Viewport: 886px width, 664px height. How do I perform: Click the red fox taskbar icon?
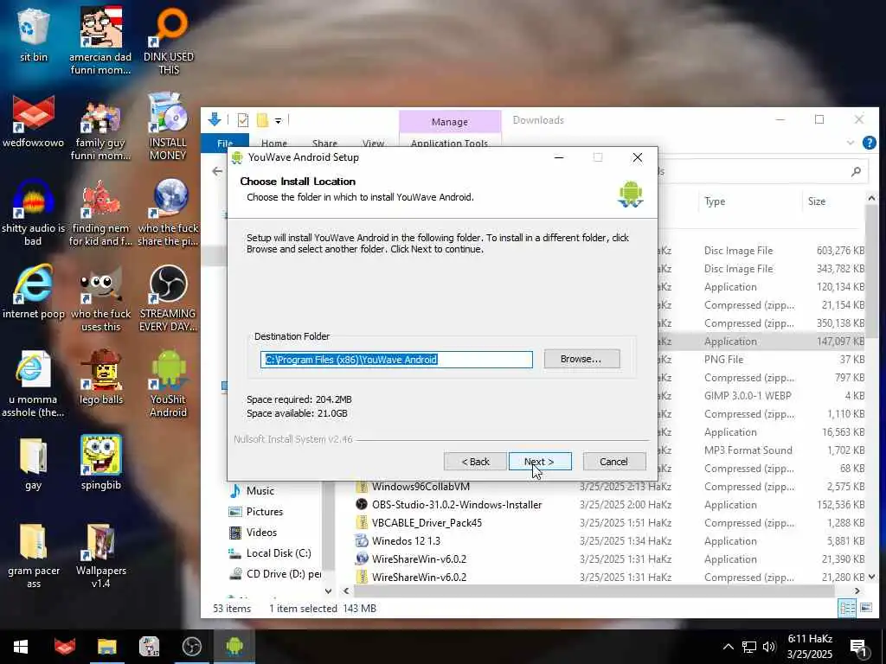point(64,647)
